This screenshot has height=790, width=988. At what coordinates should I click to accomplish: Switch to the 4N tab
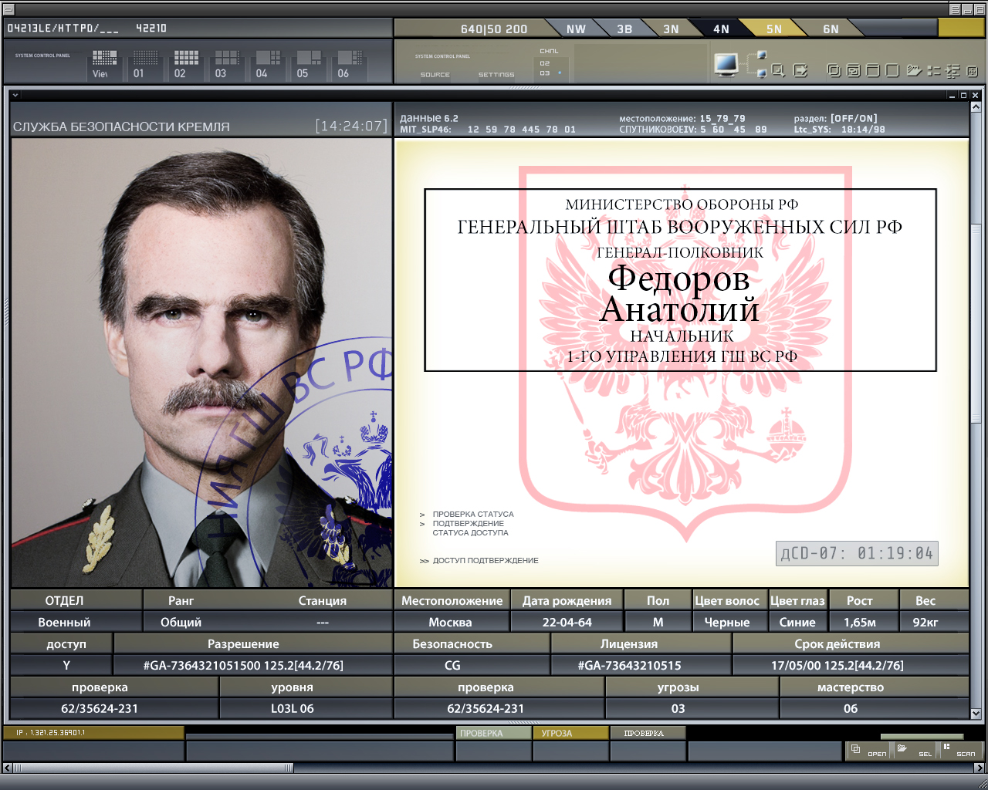721,29
